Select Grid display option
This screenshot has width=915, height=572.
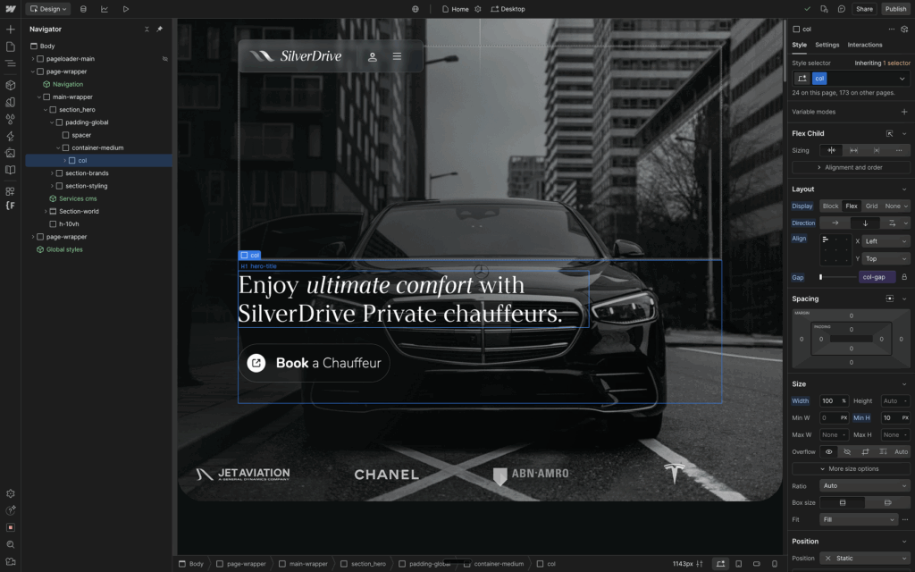[871, 206]
